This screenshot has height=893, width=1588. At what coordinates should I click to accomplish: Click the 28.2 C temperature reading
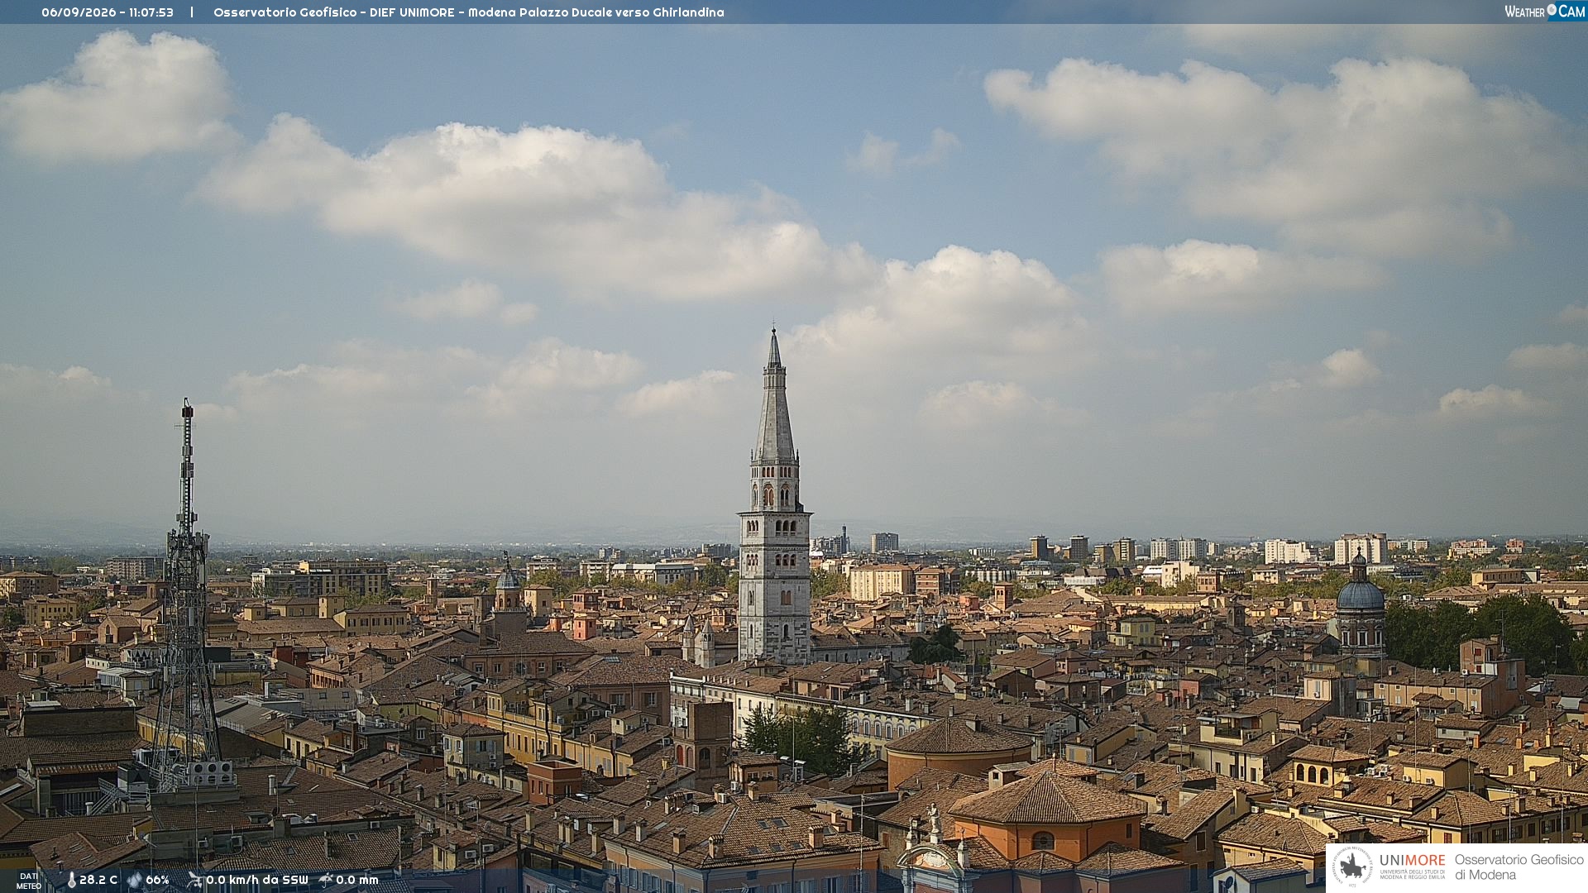98,880
